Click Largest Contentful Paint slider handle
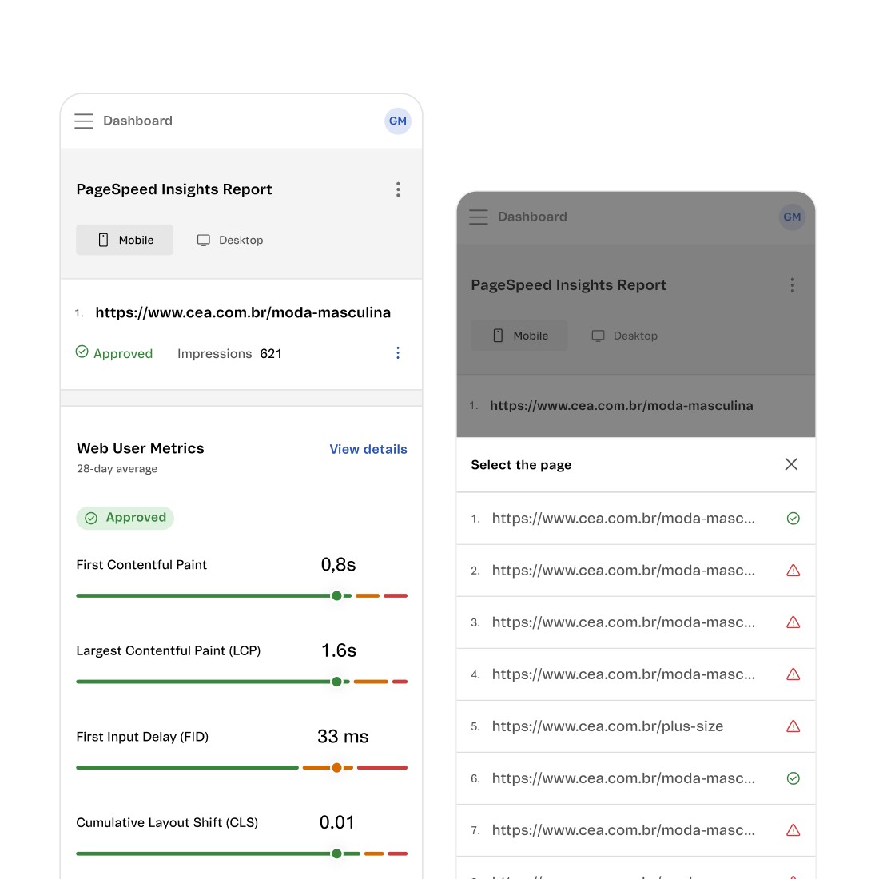The image size is (879, 879). point(336,682)
